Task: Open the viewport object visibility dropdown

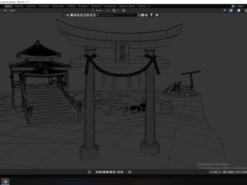Action: [x=225, y=10]
